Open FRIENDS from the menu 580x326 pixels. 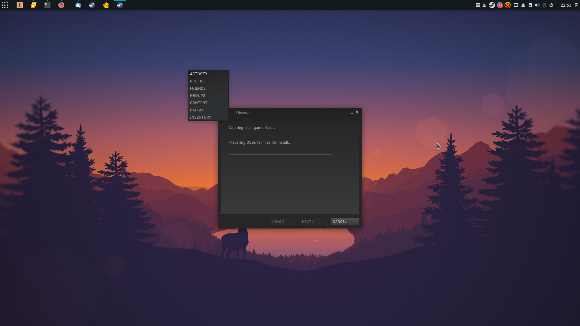point(208,88)
